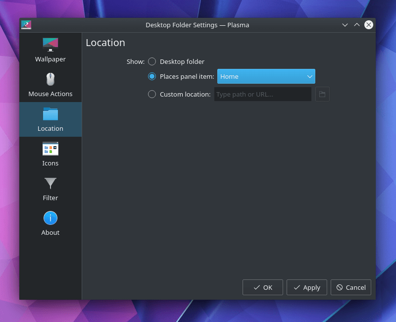Enable the Places panel item option
396x322 pixels.
coord(152,76)
